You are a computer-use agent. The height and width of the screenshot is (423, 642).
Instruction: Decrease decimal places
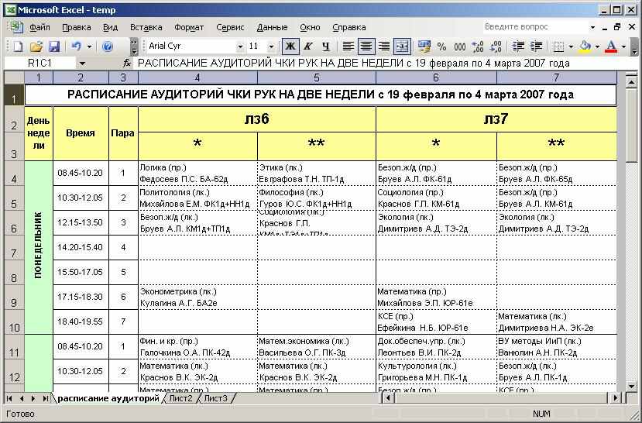[x=496, y=46]
